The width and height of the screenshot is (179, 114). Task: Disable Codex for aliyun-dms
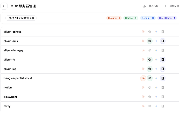(150, 41)
